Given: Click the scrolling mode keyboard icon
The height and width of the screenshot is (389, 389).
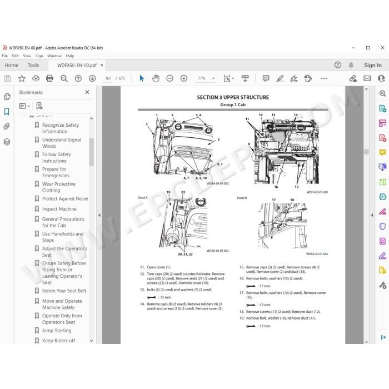Looking at the screenshot, I should point(245,78).
